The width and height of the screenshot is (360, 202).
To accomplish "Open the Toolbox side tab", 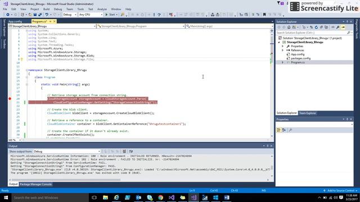I will [x=4, y=44].
